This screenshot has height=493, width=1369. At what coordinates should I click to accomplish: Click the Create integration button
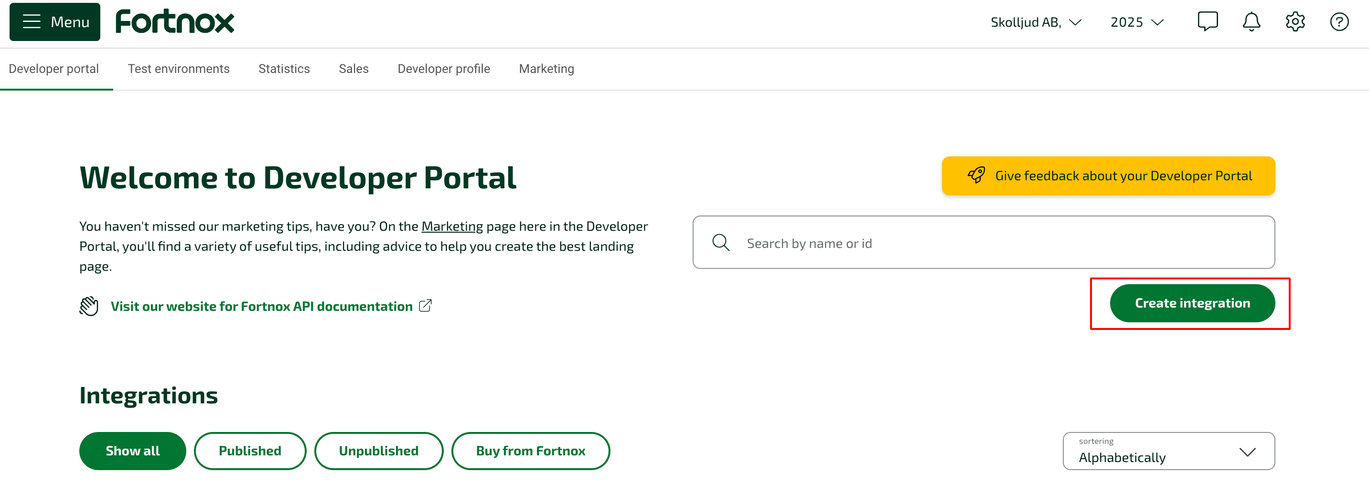(1192, 303)
